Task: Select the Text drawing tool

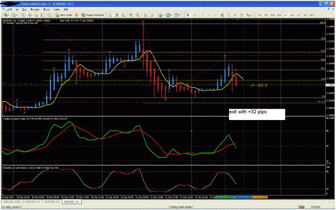Action: point(235,15)
